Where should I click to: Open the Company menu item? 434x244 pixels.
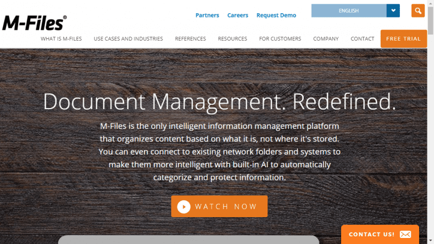[326, 39]
